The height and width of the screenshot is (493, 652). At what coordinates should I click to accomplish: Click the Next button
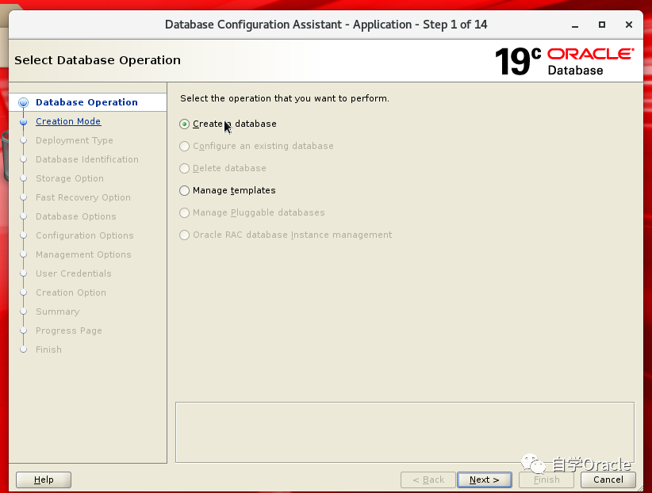click(x=484, y=480)
